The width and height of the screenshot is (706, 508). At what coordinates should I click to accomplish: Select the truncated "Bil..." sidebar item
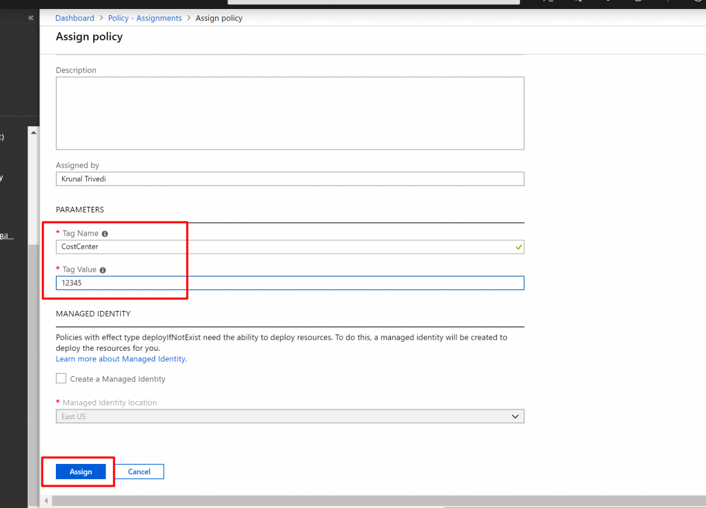point(7,236)
